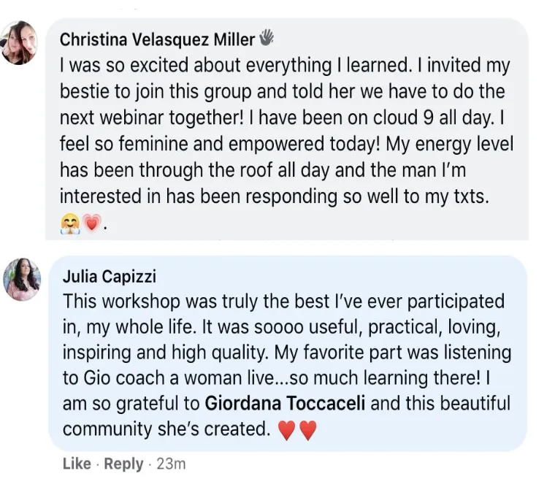Click the Julia Capizzi name link
Image resolution: width=555 pixels, height=479 pixels.
click(110, 276)
